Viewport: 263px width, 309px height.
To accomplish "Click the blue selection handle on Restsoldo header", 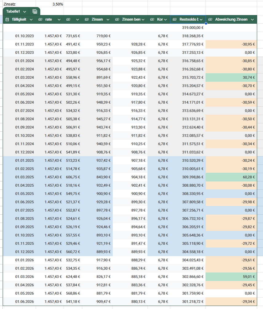I will 206,23.
